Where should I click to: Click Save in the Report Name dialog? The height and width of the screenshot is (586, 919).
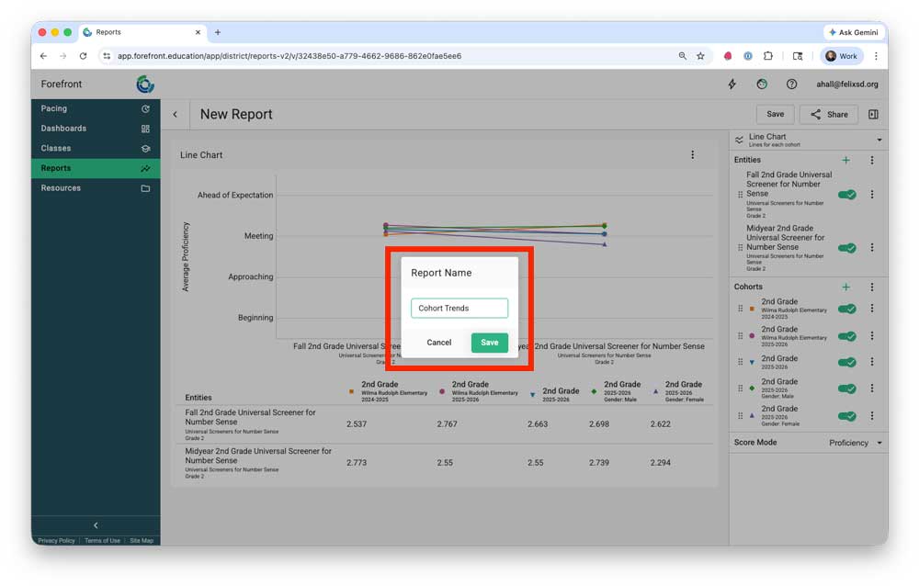[489, 343]
